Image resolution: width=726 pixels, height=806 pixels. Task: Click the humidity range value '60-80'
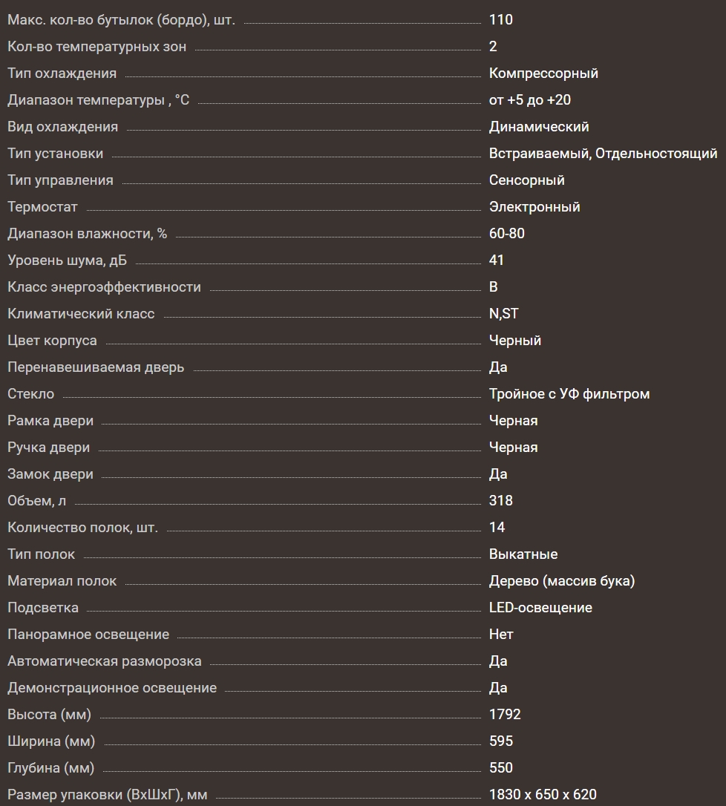pos(506,234)
